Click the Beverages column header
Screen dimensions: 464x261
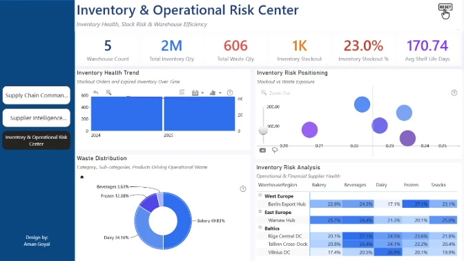click(355, 185)
